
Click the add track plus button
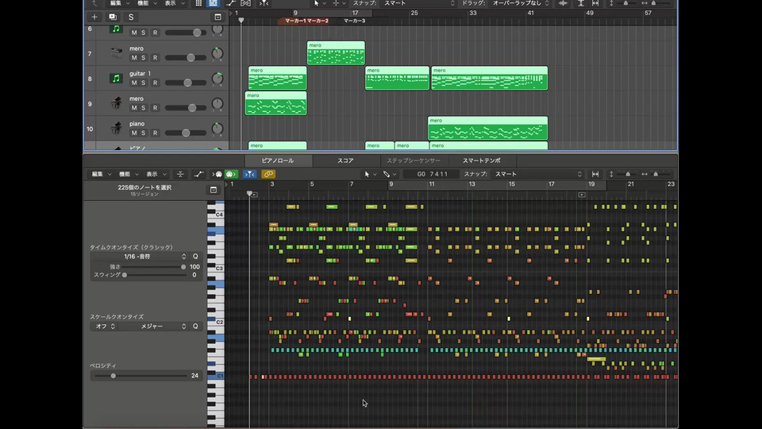coord(94,17)
